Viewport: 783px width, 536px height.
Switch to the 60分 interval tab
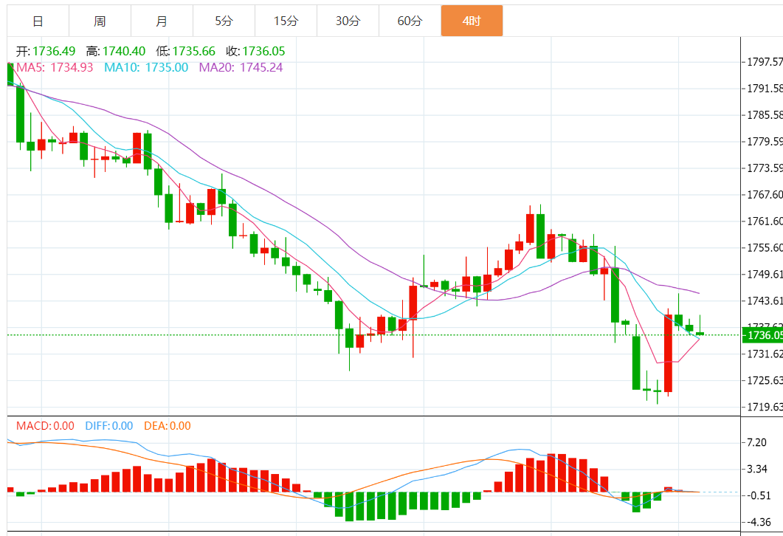pos(410,21)
